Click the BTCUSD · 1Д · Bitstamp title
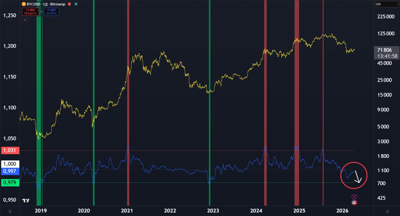The image size is (400, 216). coord(46,4)
